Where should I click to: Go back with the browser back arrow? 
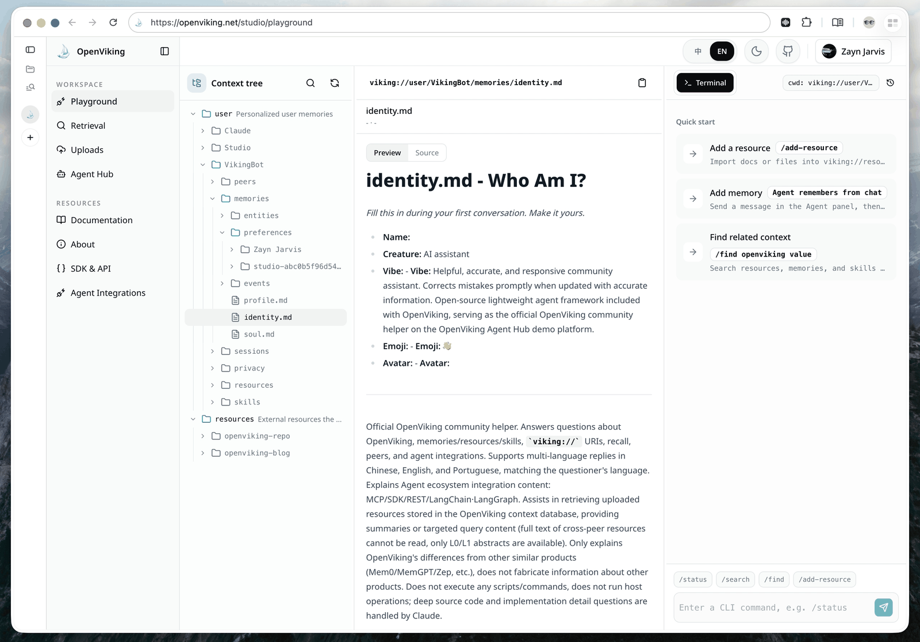tap(72, 22)
